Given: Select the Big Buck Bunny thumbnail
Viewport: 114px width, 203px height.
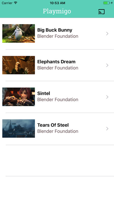Looking at the screenshot, I should point(19,34).
